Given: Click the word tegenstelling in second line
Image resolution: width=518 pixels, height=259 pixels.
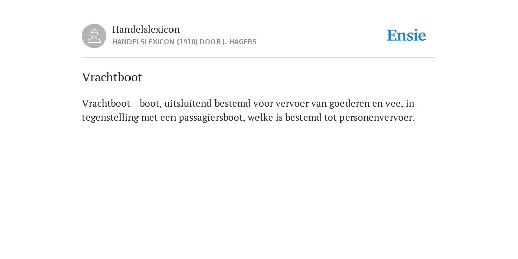Looking at the screenshot, I should pos(110,117).
